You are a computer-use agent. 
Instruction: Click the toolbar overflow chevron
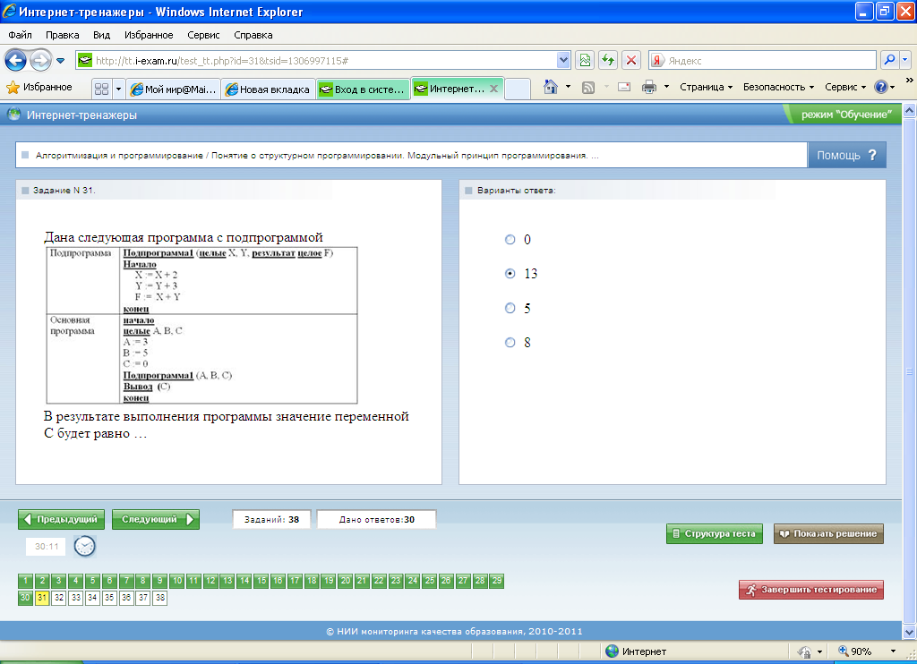(910, 81)
